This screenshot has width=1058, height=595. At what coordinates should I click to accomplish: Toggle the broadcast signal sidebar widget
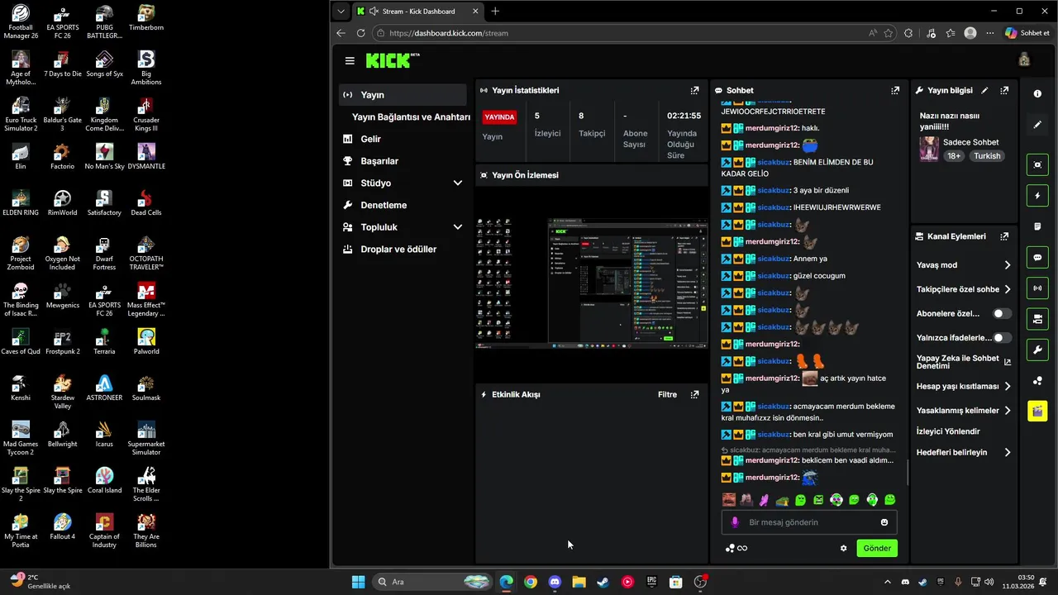tap(1037, 288)
